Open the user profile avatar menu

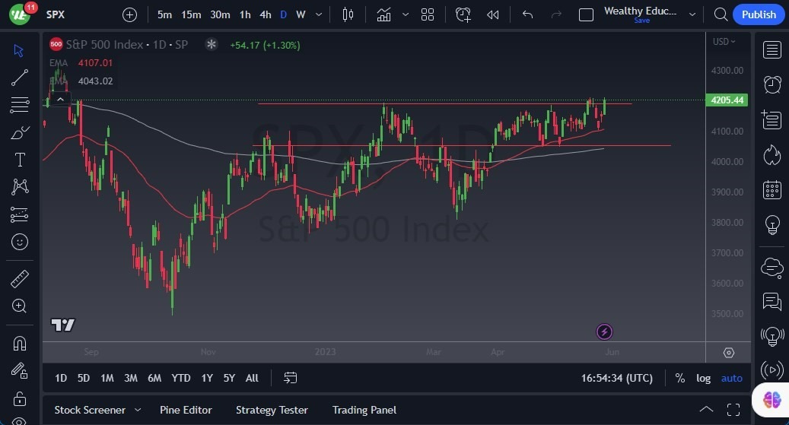pos(20,14)
